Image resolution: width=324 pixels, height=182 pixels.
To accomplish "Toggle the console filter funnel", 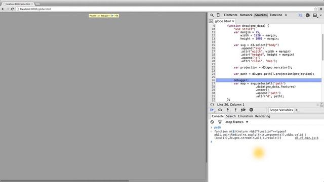I will [x=220, y=122].
